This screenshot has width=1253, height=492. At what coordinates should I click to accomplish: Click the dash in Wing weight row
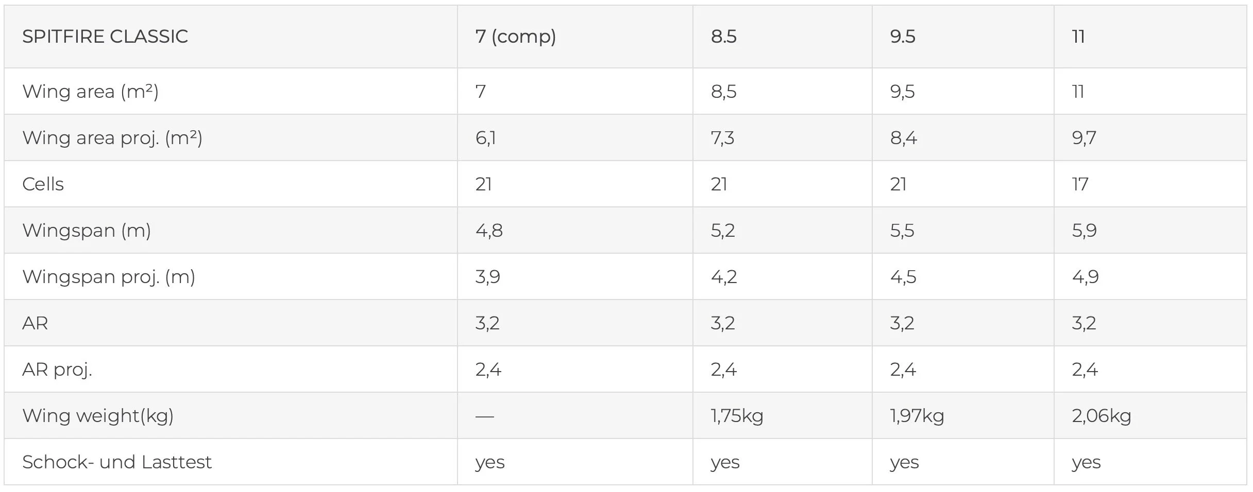click(x=484, y=416)
